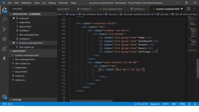
Task: Open styles.css in Bootstrap5 folder
Action: 20,80
